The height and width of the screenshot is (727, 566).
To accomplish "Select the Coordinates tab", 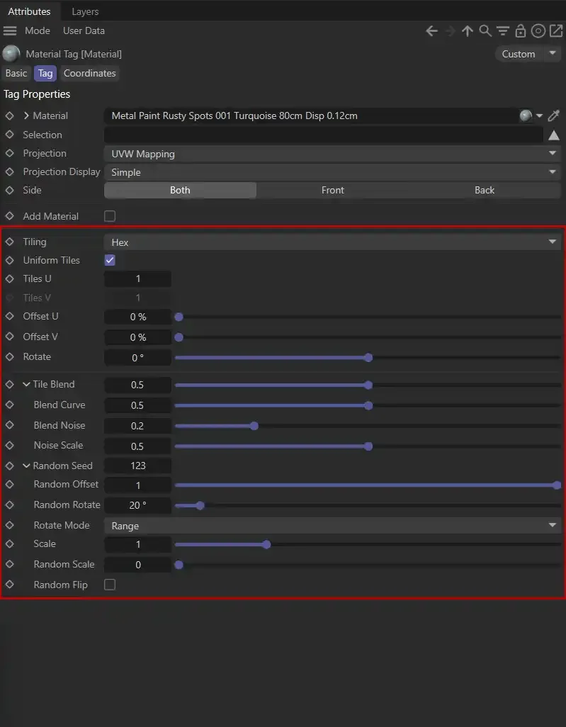I will [89, 73].
